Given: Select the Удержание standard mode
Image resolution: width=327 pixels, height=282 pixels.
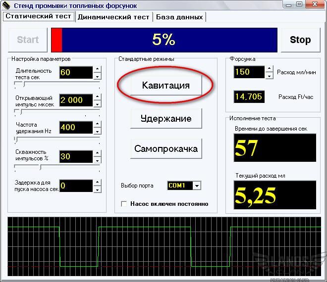Looking at the screenshot, I should click(165, 119).
